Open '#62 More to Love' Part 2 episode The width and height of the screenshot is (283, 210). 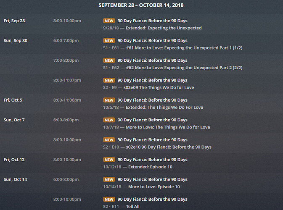184,68
